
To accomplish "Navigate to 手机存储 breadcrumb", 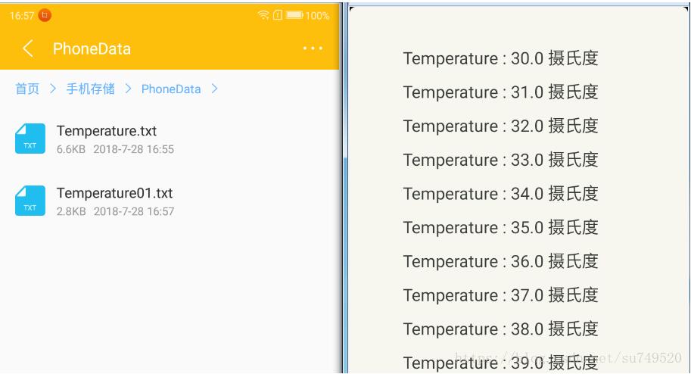I will (91, 89).
